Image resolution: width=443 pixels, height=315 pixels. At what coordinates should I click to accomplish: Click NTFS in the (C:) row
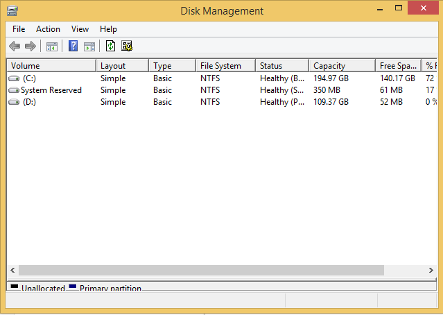210,78
